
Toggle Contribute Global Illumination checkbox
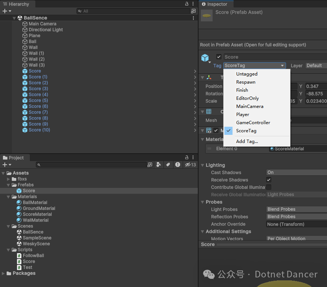click(269, 187)
